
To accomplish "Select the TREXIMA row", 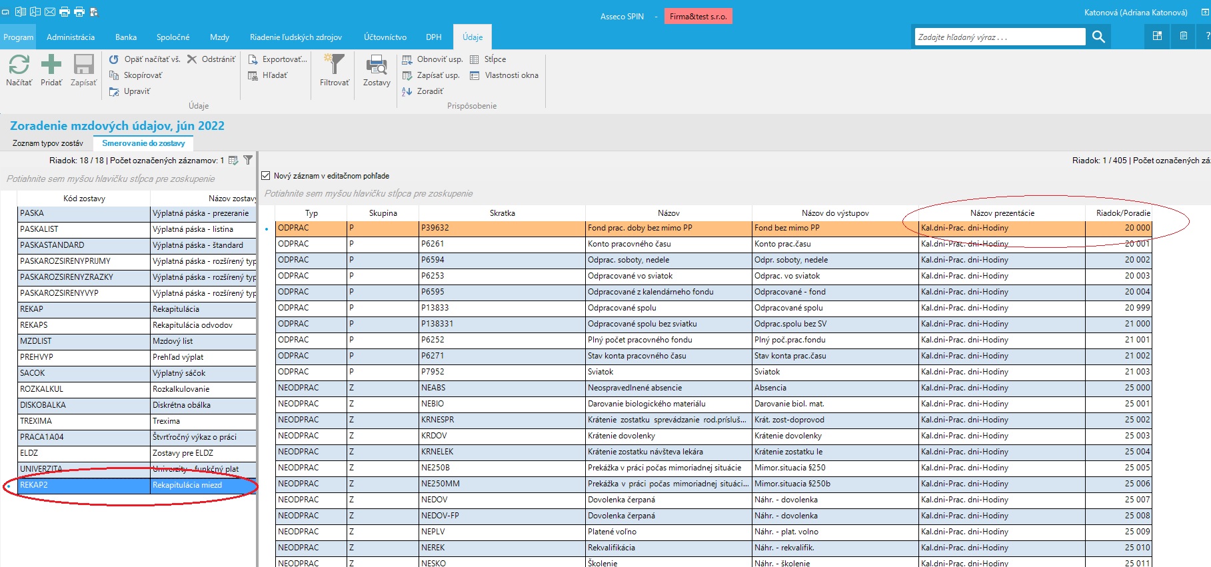I will point(137,421).
